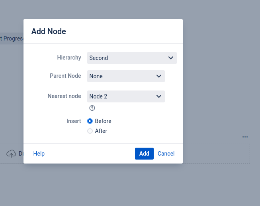Open the three-dots more options menu

[245, 137]
